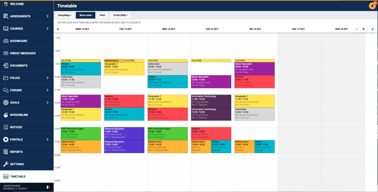Zoom in the timetable with magnifier

(x=363, y=29)
